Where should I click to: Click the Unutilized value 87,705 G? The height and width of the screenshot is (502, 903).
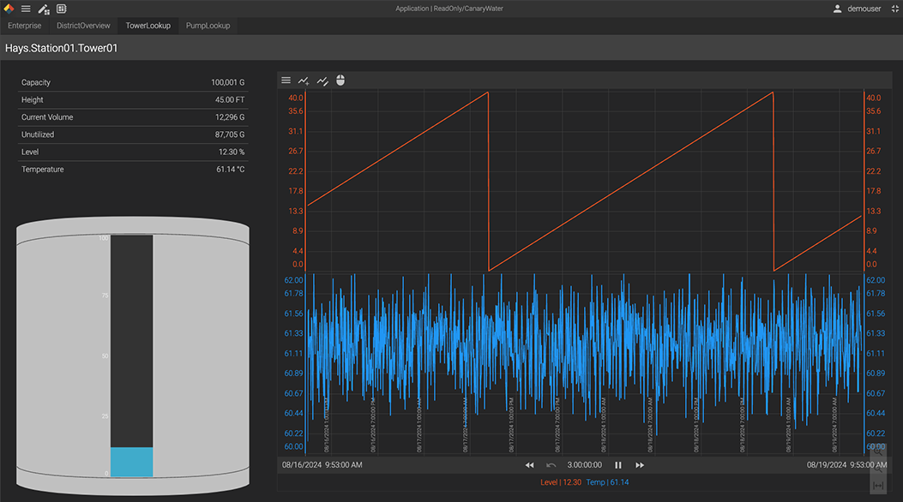coord(230,134)
